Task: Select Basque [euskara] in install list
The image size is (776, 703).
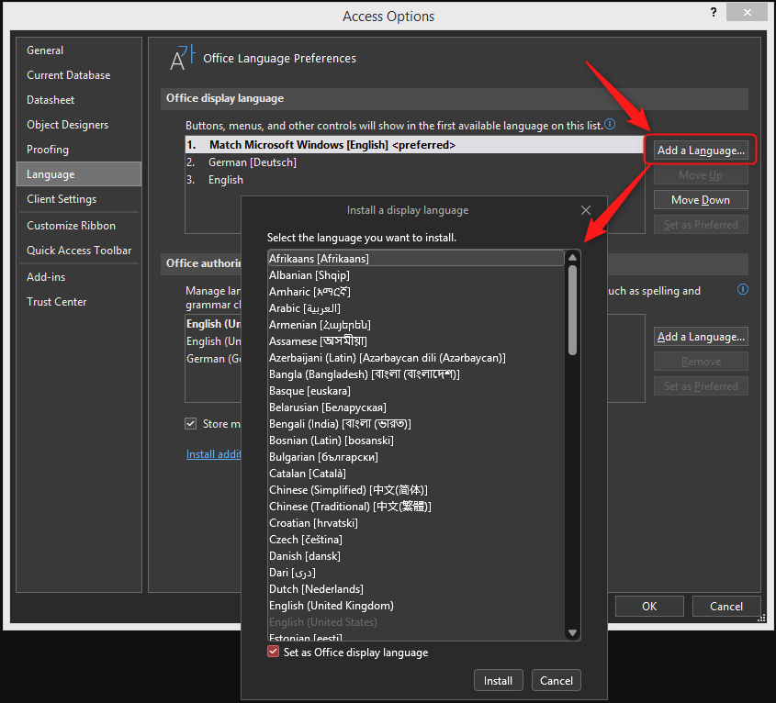Action: (x=416, y=391)
